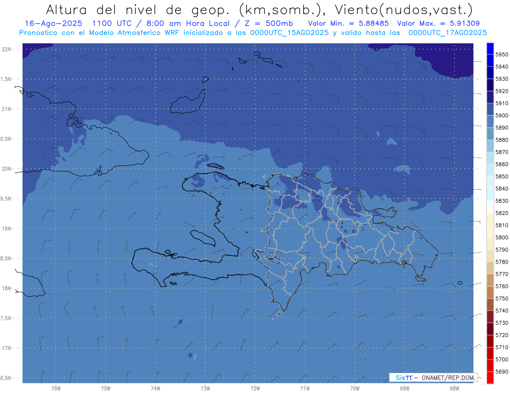Click the '73W' longitude label
510x394 pixels.
tap(205, 388)
